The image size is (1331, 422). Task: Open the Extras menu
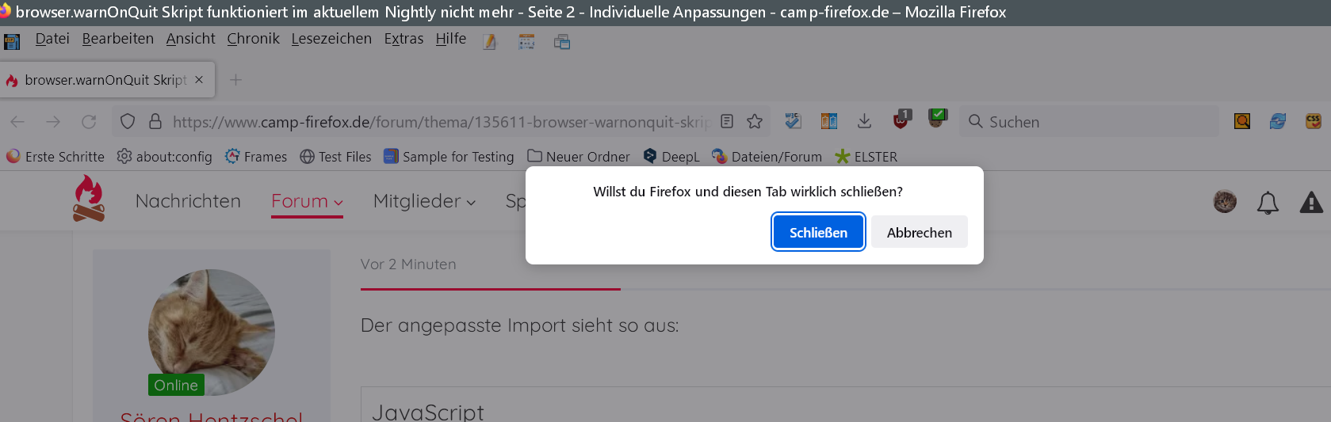coord(404,39)
